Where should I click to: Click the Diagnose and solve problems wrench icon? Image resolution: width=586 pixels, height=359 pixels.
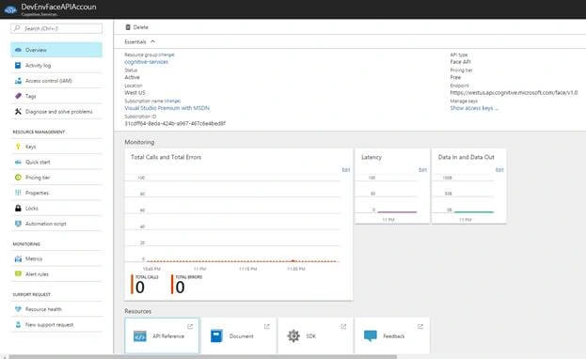click(x=18, y=111)
